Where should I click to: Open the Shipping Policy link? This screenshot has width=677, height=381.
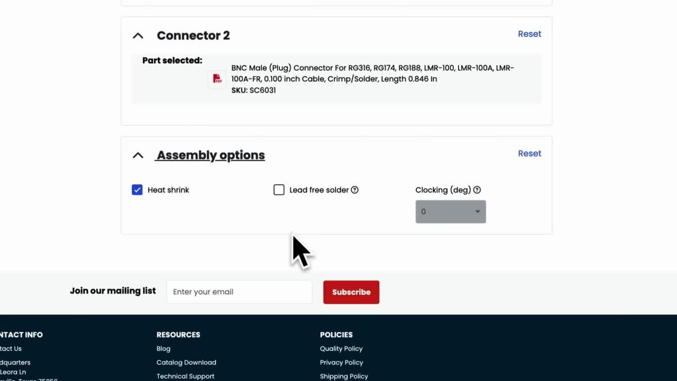pos(344,376)
